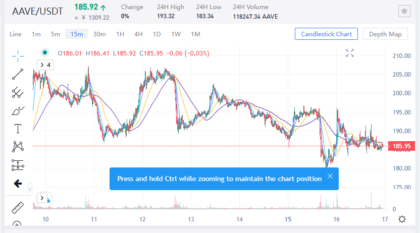Select the 1m timeframe
The width and height of the screenshot is (420, 233).
coord(36,34)
